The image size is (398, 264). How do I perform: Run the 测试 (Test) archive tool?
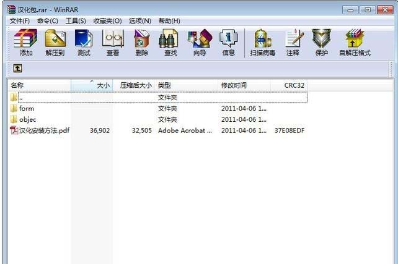(84, 38)
